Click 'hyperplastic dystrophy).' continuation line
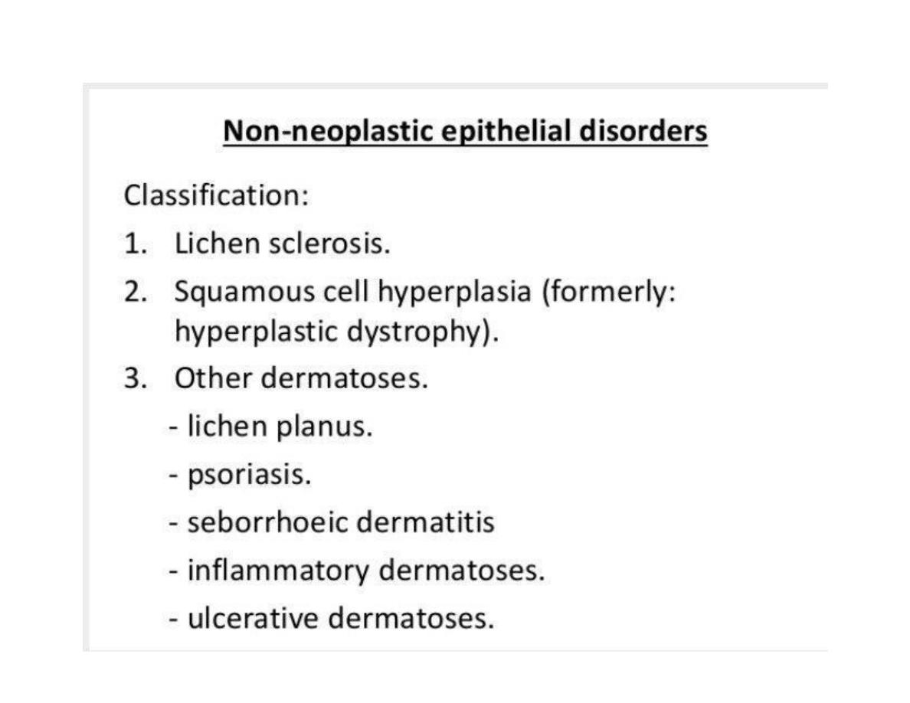The height and width of the screenshot is (703, 910). (x=336, y=332)
